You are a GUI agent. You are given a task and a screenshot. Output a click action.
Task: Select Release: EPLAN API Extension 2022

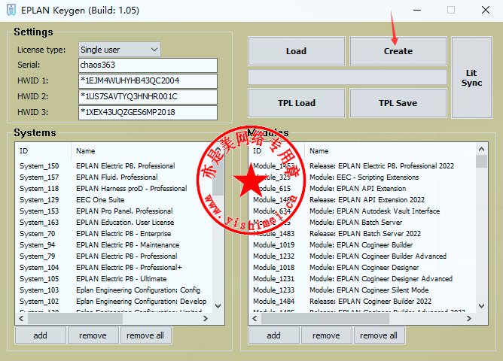362,200
